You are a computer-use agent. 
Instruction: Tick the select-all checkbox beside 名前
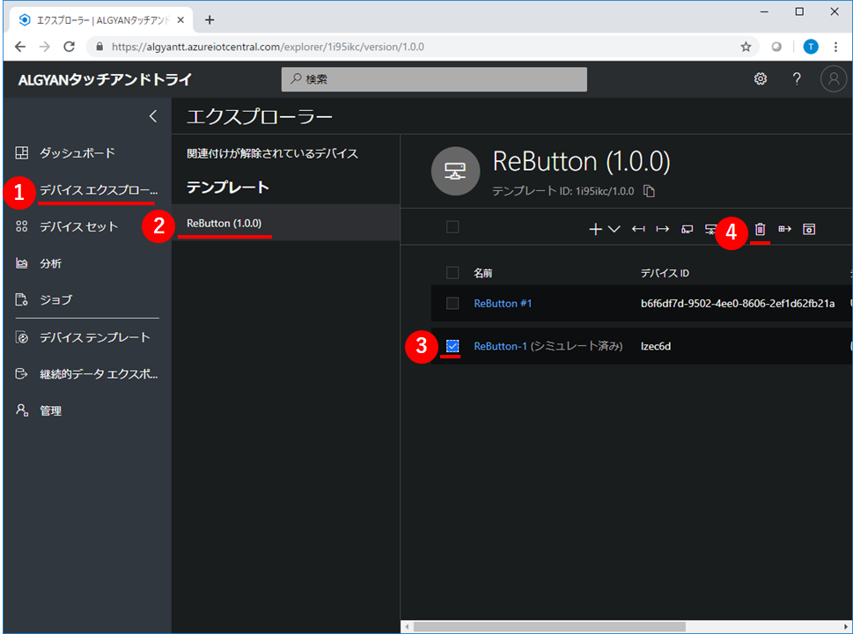[452, 273]
